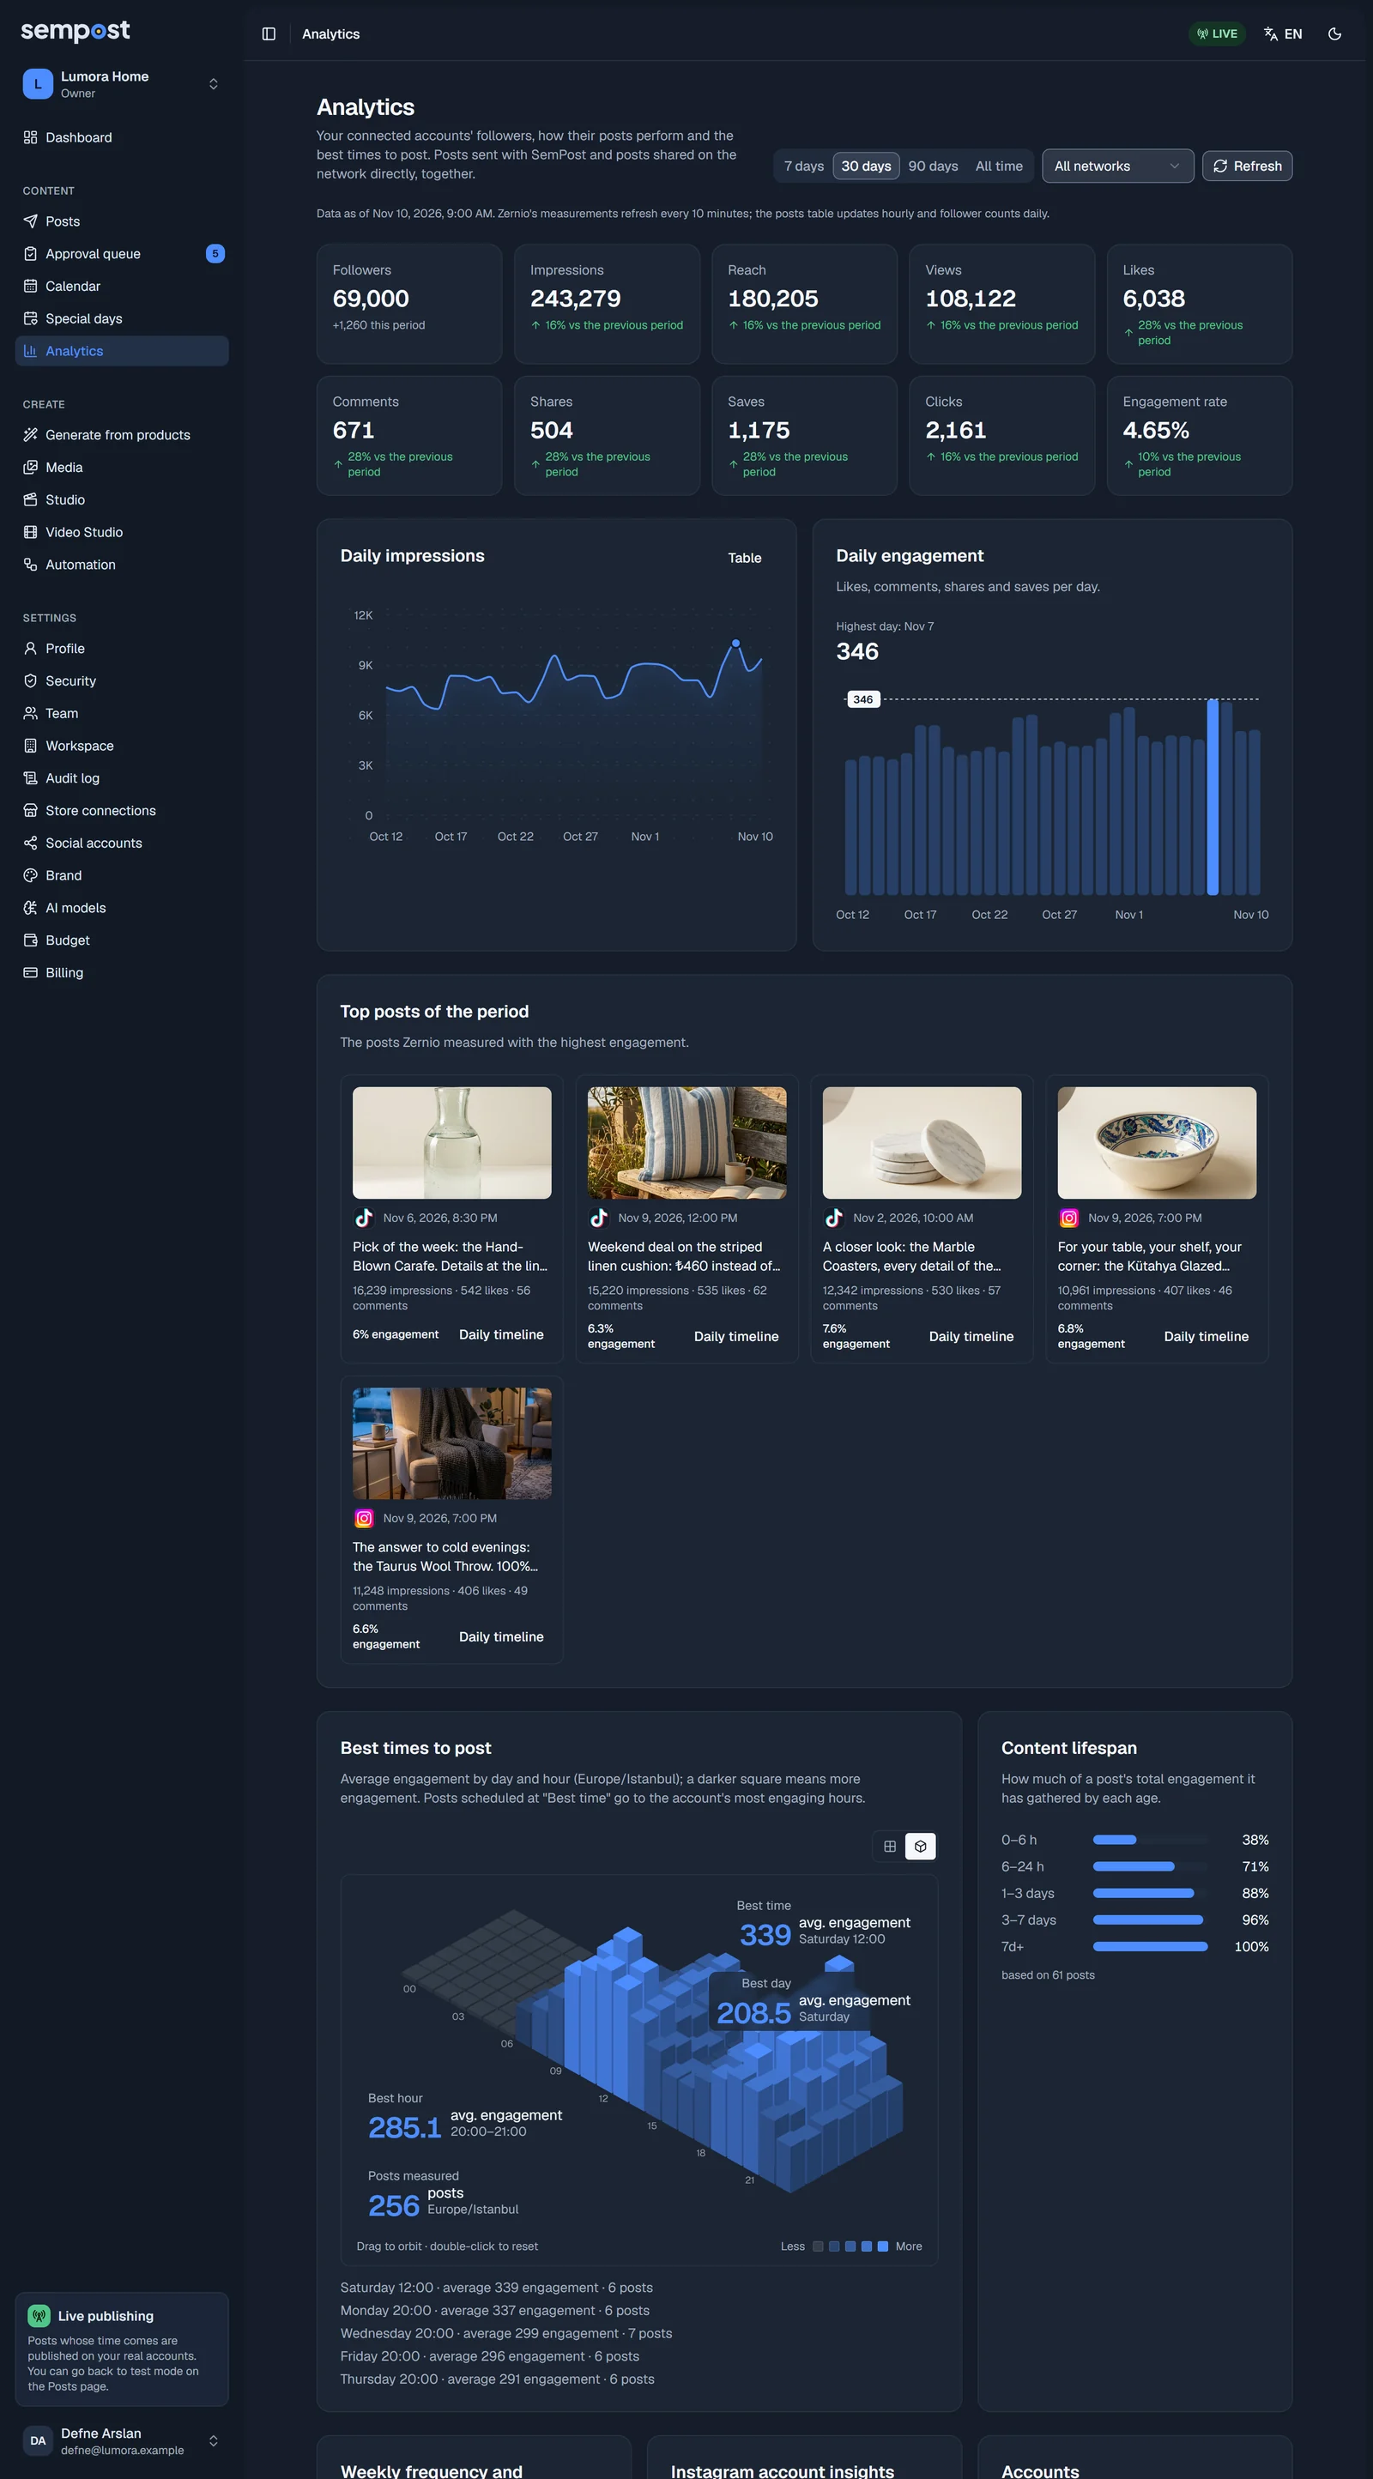Open the Brand settings item
This screenshot has height=2479, width=1373.
tap(122, 876)
